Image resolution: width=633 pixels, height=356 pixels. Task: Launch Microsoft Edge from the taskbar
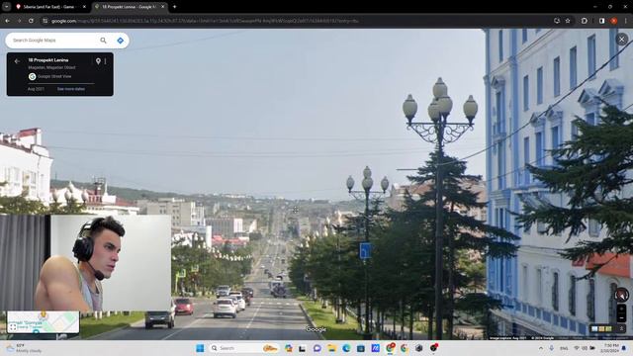346,348
